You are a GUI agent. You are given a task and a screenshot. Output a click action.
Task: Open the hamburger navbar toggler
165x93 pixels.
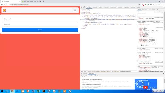75,10
